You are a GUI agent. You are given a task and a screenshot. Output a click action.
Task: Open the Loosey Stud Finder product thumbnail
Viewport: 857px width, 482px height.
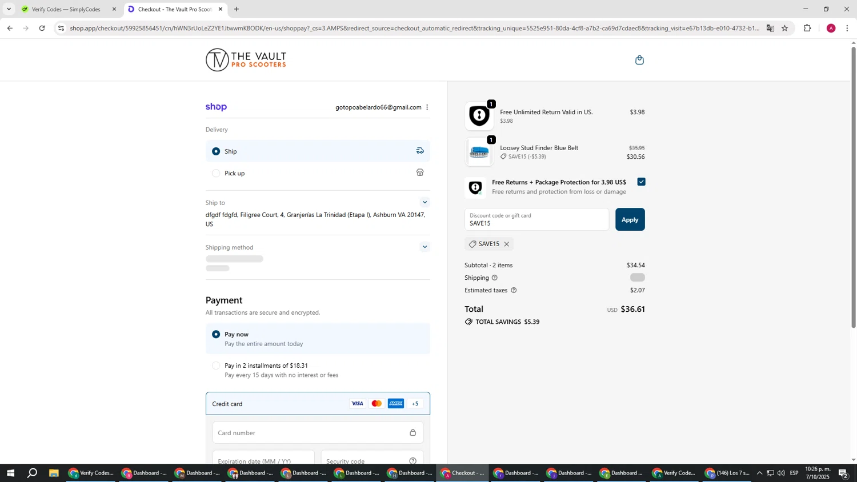point(479,152)
